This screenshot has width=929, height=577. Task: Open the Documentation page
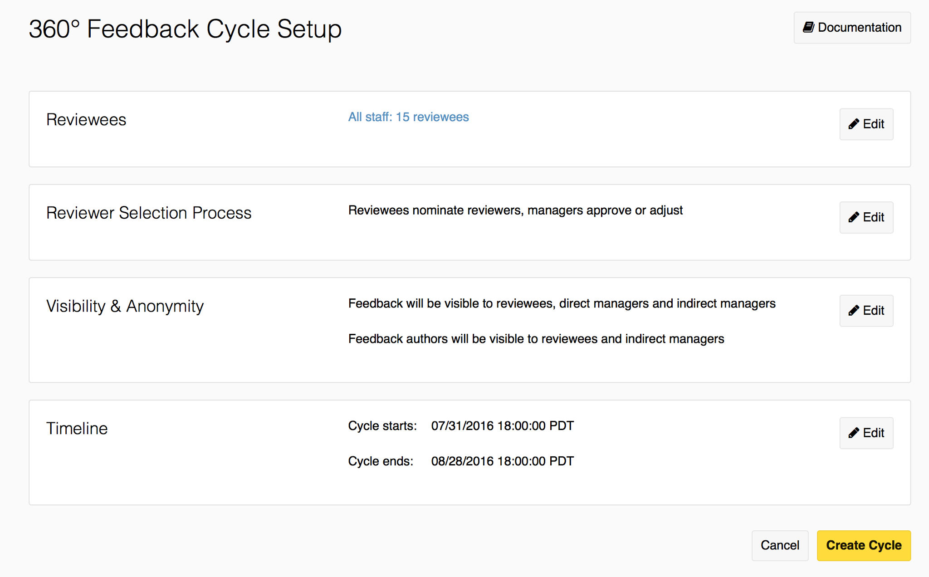pos(852,28)
